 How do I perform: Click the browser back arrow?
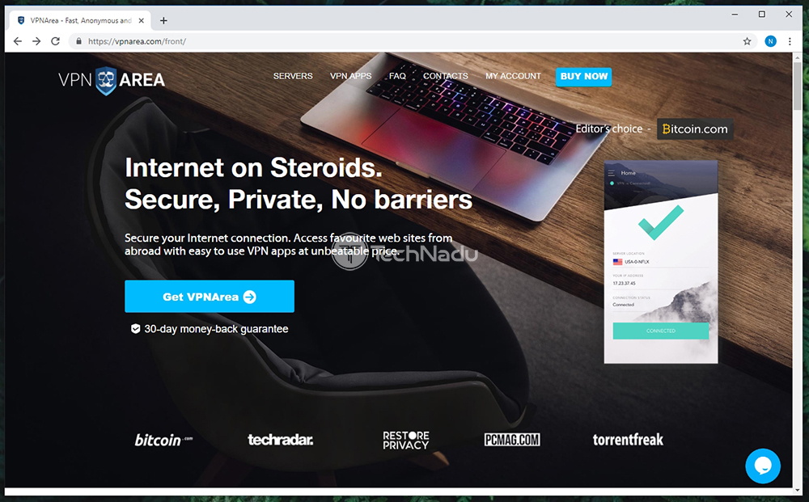[18, 41]
